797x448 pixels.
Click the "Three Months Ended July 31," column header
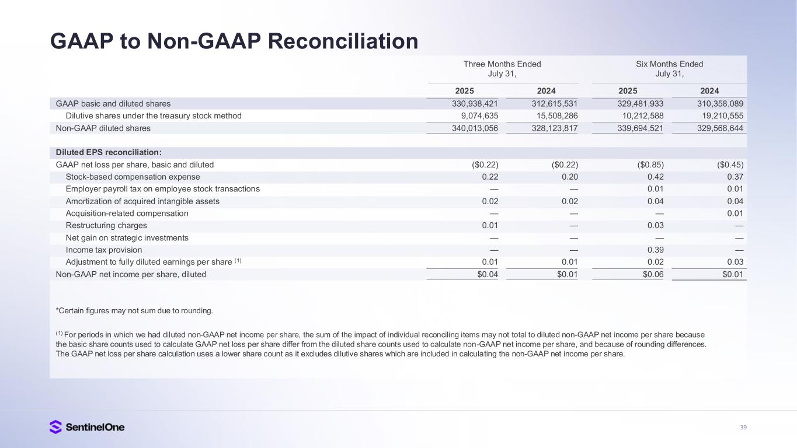pyautogui.click(x=502, y=69)
